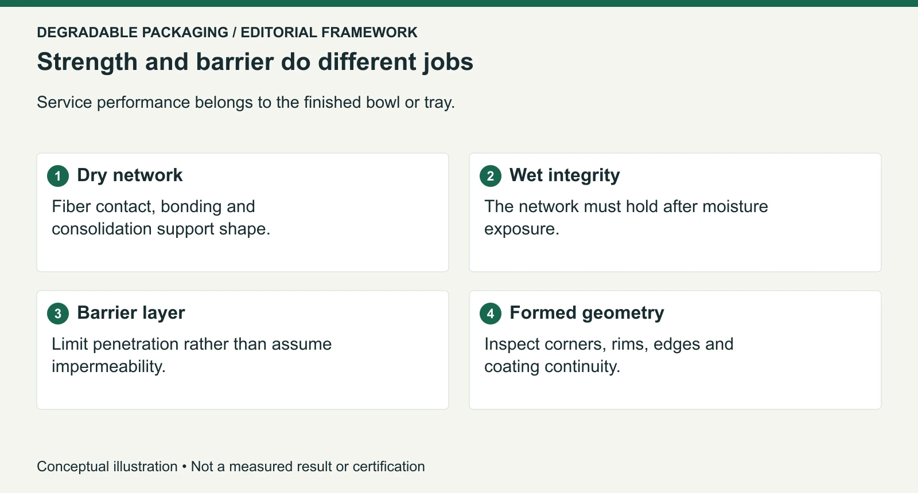Click the "DEGRADABLE PACKAGING / EDITORIAL FRAMEWORK" kicker line
This screenshot has width=918, height=493.
click(227, 33)
